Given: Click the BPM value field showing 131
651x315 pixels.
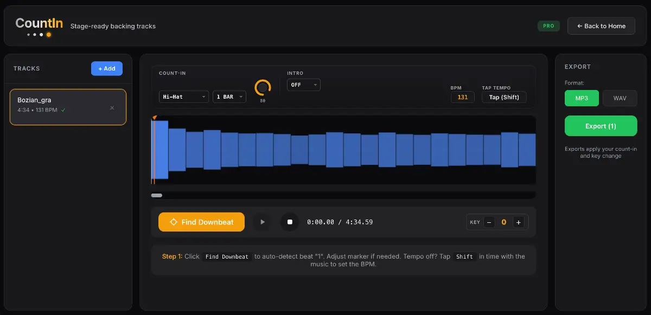Looking at the screenshot, I should (x=463, y=97).
